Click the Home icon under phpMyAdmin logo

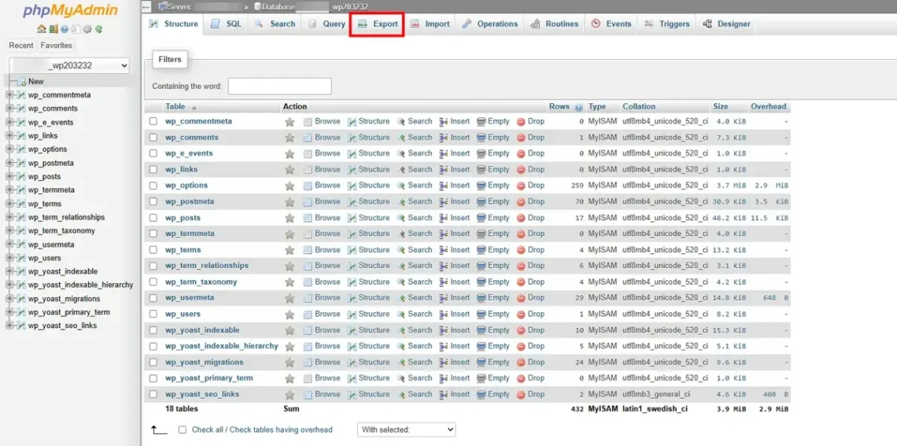(41, 29)
